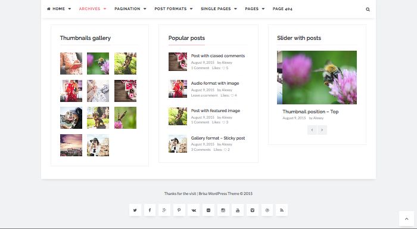Screen dimensions: 417x229
Task: Click '1 Comment' under Post with closed comments
Action: click(x=200, y=68)
